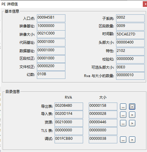Image resolution: width=147 pixels, height=152 pixels.
Task: Click import table RVA 0020D1F4
Action: point(69,115)
